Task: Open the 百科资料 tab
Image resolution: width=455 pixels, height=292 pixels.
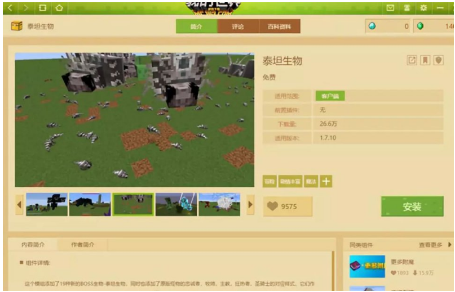Action: pos(280,26)
